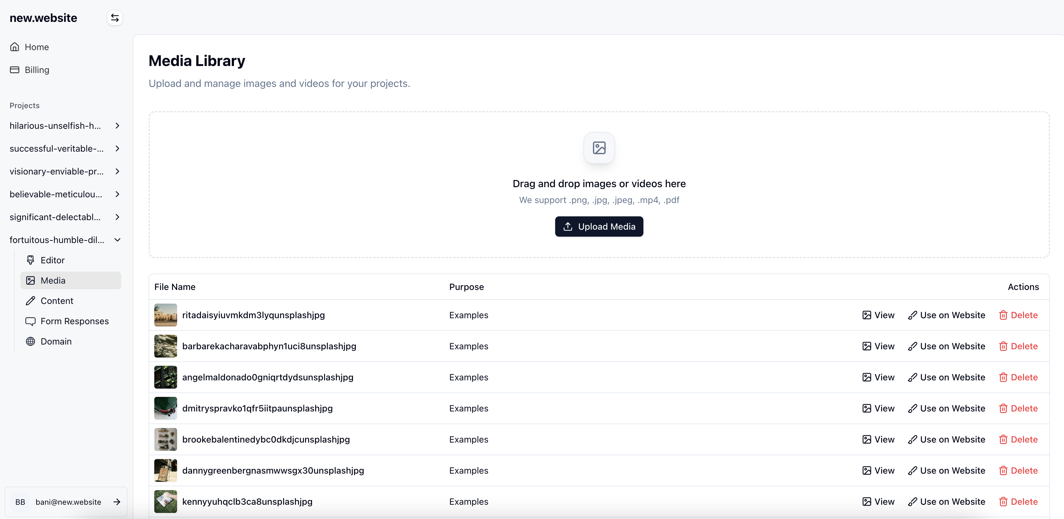The width and height of the screenshot is (1064, 519).
Task: Expand significant-delectable project
Action: [x=117, y=217]
